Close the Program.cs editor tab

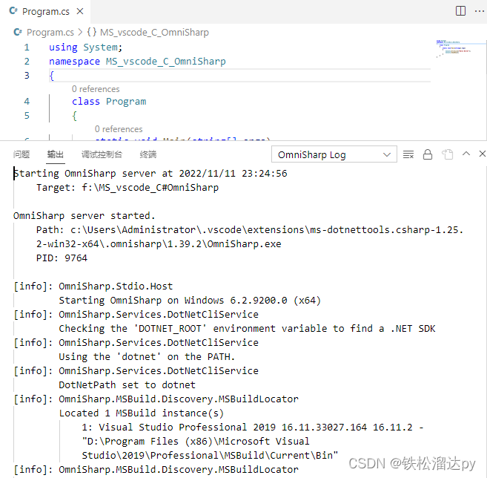[x=80, y=12]
